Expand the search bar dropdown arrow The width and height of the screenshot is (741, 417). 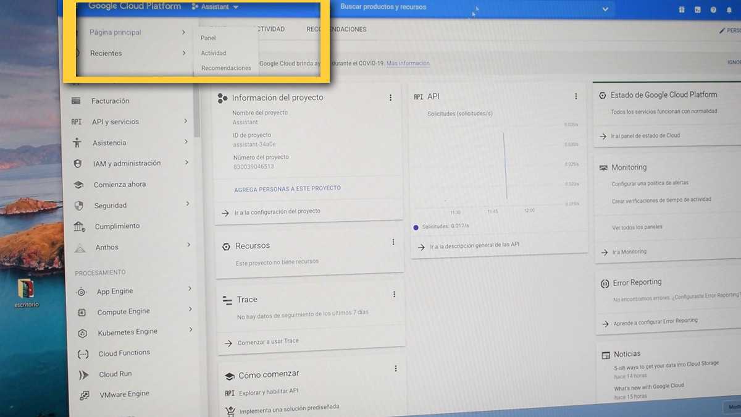tap(605, 9)
